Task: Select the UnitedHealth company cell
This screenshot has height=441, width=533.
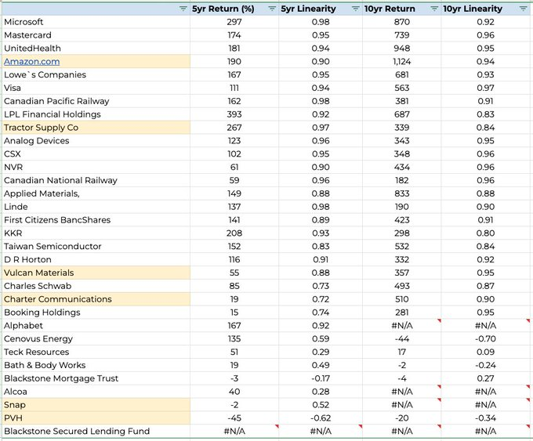Action: click(x=96, y=49)
